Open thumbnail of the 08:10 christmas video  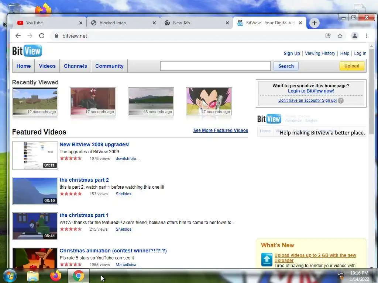tap(35, 191)
